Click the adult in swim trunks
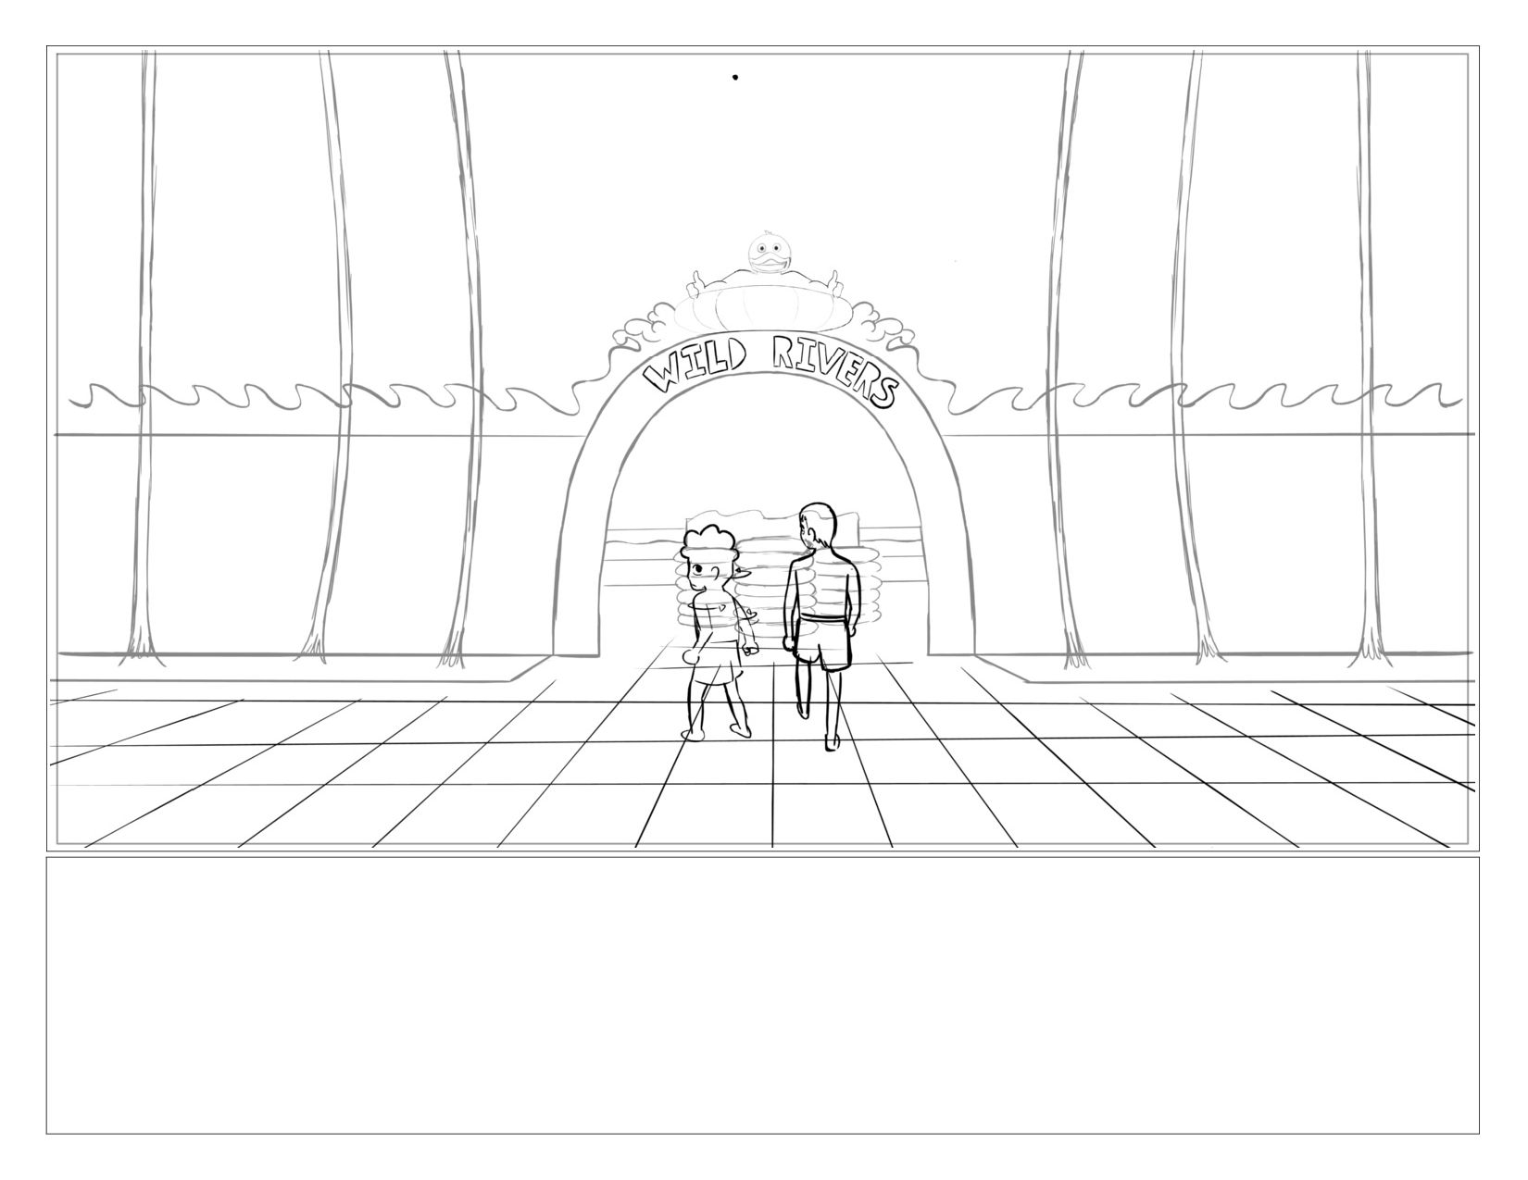The height and width of the screenshot is (1180, 1528). (824, 626)
